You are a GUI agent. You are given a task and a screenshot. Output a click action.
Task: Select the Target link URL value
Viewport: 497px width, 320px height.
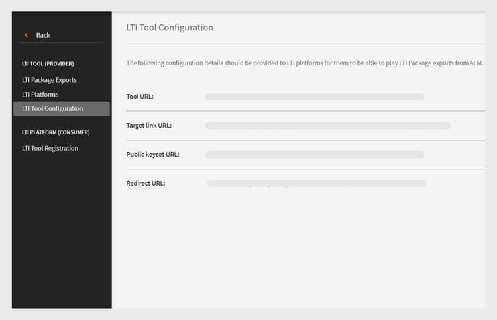pos(327,126)
